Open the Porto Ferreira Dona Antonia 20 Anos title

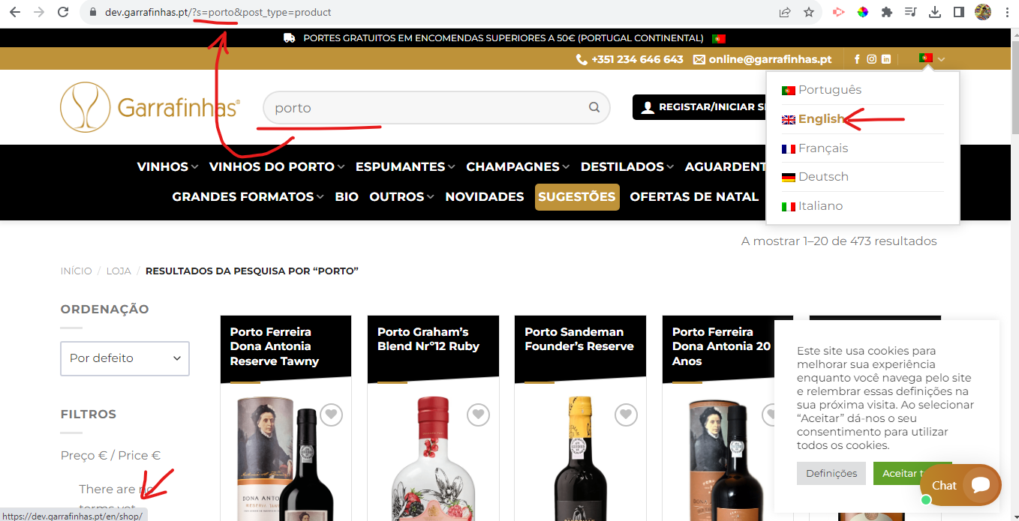721,346
